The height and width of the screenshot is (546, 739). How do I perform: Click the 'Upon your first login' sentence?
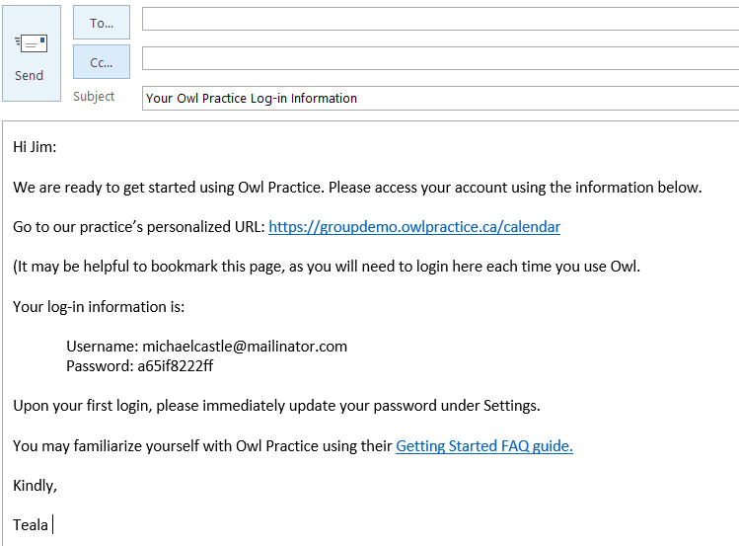276,406
